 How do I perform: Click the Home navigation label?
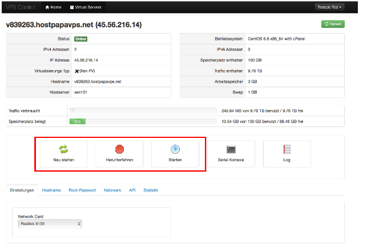point(56,7)
